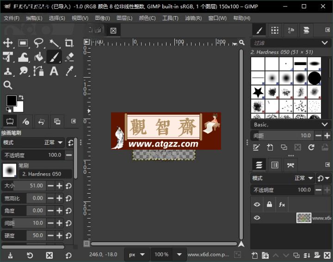Create a new layer
Screen dimensions: 333x262
coord(255,255)
